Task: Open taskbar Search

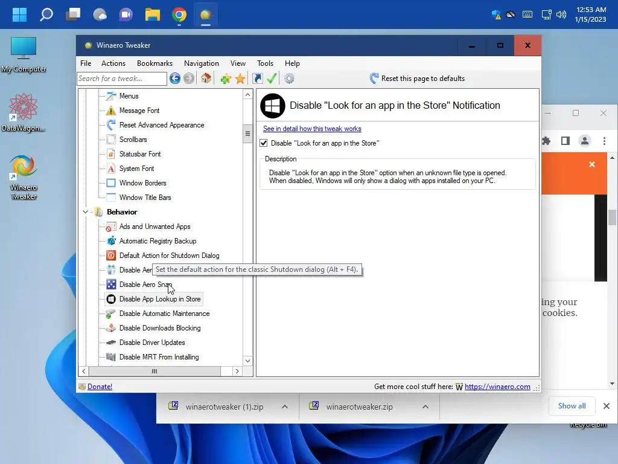Action: pos(46,15)
